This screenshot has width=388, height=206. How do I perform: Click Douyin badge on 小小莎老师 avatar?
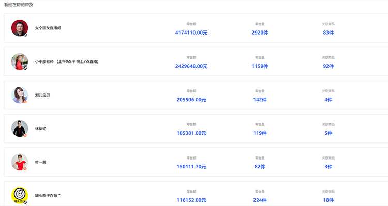coord(25,68)
